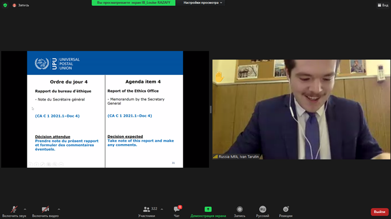Viewport: 391px width, 219px height.
Task: Click the zoom magnifier in slide controls
Action: pyautogui.click(x=55, y=165)
